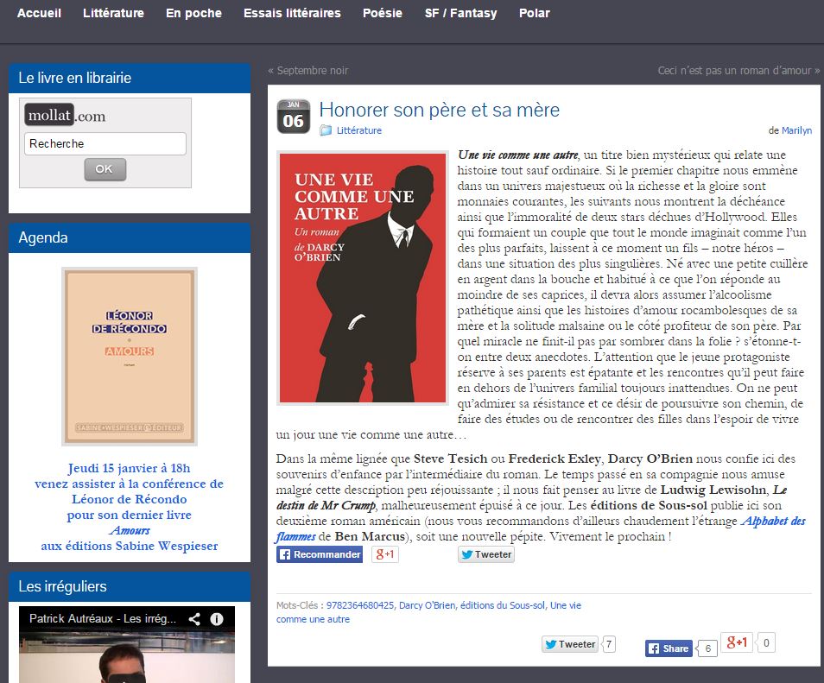Viewport: 824px width, 683px height.
Task: Open the Jeudi 15 janvier conference link
Action: pos(130,507)
